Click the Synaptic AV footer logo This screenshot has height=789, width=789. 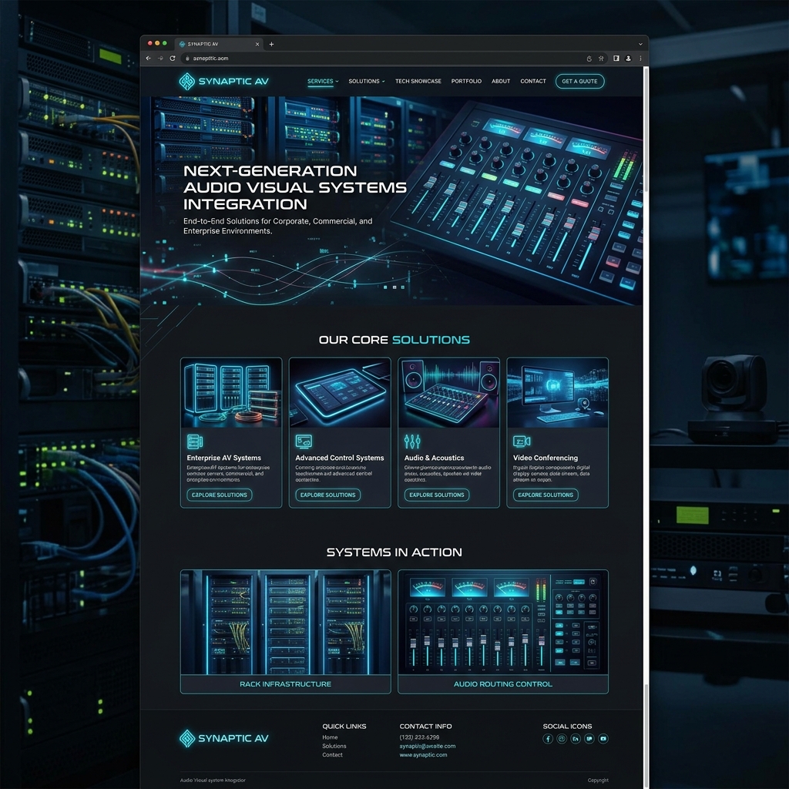224,738
